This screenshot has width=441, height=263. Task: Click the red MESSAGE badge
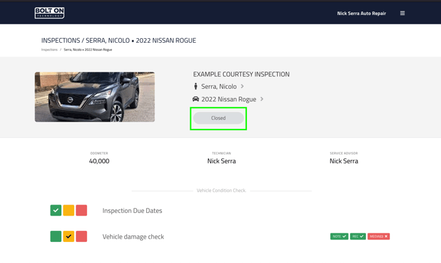[378, 236]
